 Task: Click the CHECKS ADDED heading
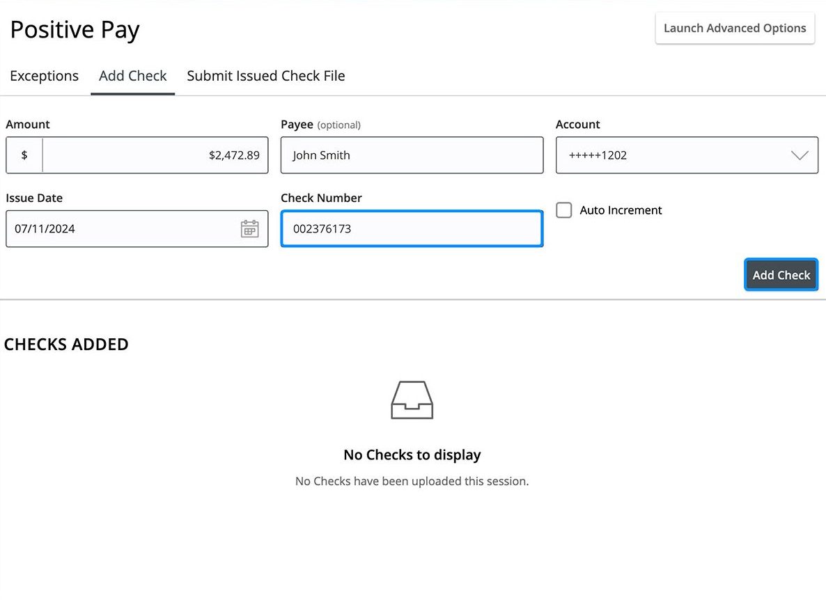point(66,345)
